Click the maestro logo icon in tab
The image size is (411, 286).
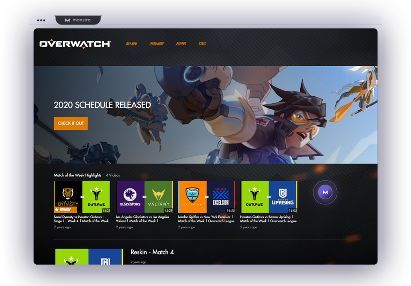click(67, 20)
